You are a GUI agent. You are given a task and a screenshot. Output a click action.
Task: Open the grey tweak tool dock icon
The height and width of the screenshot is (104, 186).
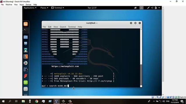(x=26, y=89)
